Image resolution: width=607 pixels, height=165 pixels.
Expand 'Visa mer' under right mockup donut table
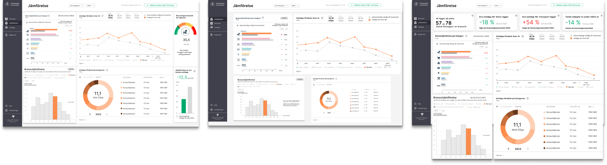coord(499,155)
